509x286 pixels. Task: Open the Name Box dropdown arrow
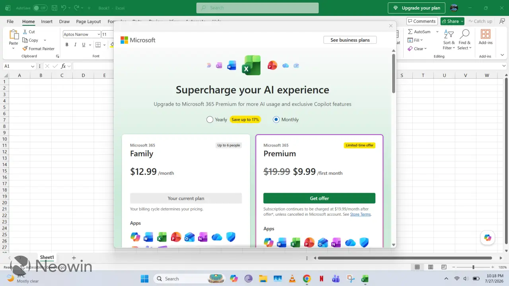33,66
